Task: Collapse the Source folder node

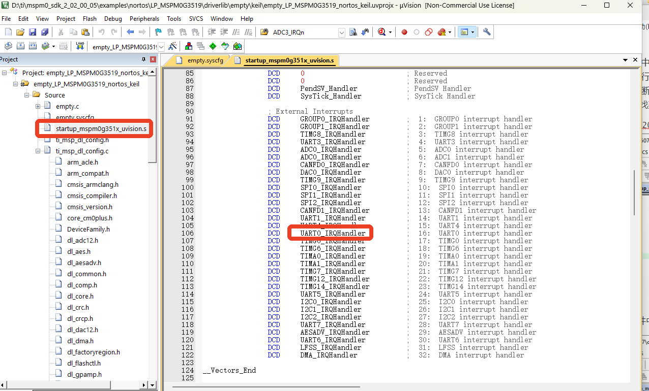Action: tap(26, 95)
